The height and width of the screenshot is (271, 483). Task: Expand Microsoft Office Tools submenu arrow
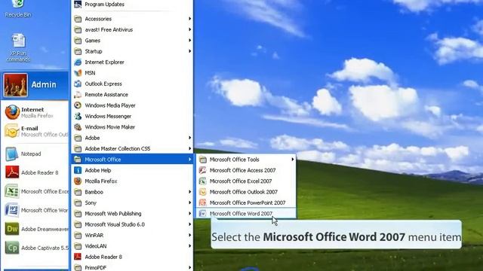292,160
